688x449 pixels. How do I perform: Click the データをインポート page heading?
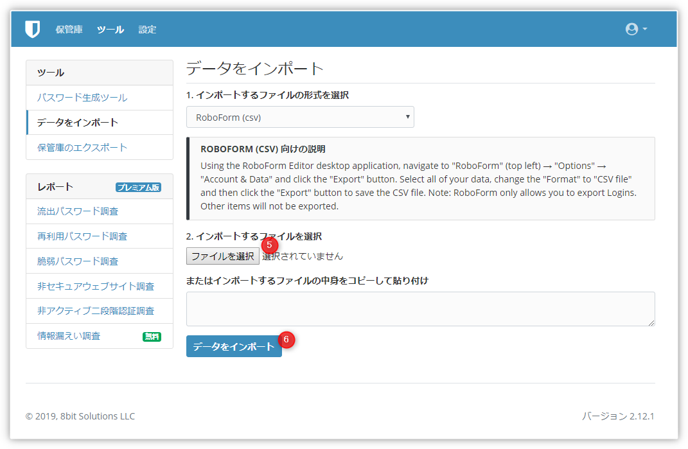point(255,69)
